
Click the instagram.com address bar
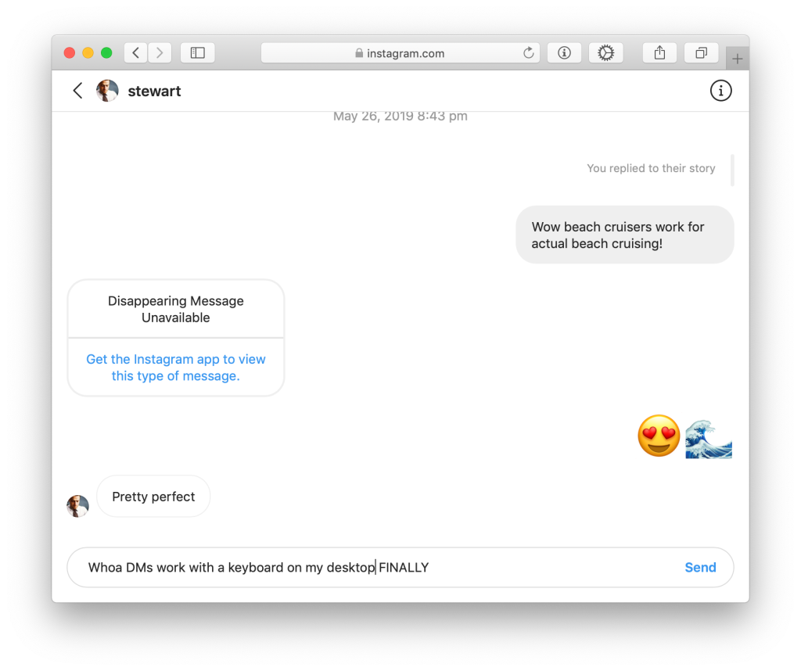point(400,53)
